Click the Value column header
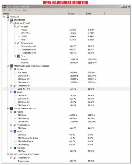Screen dimensions: 132x165 tap(78, 14)
